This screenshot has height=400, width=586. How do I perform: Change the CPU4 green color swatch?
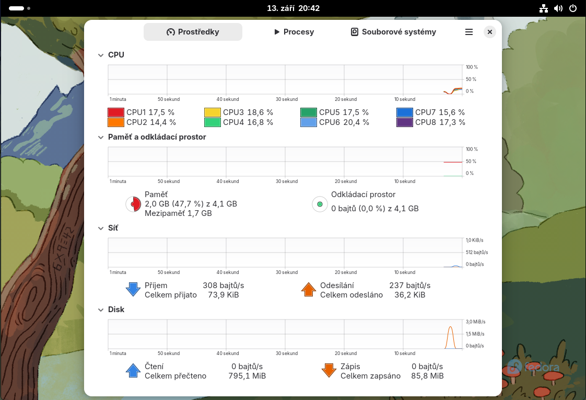212,122
